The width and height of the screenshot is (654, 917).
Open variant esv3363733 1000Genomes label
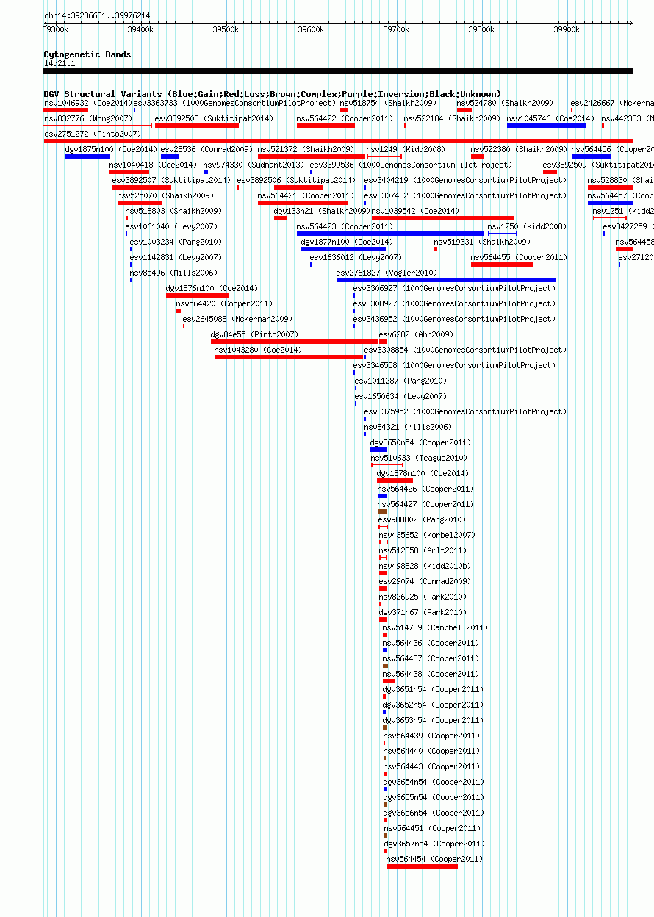234,103
